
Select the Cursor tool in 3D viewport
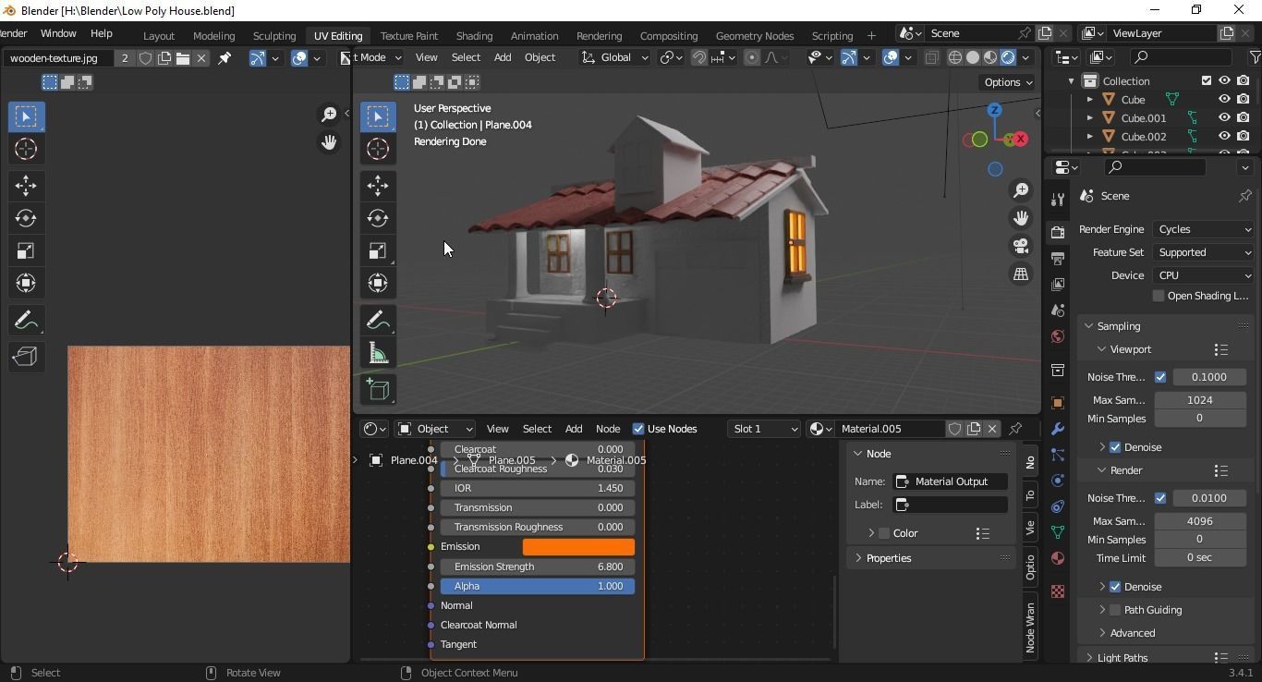tap(377, 148)
